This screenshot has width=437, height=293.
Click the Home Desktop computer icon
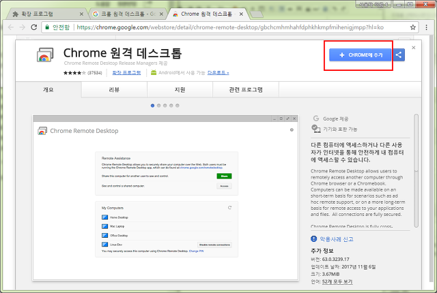[x=104, y=217]
